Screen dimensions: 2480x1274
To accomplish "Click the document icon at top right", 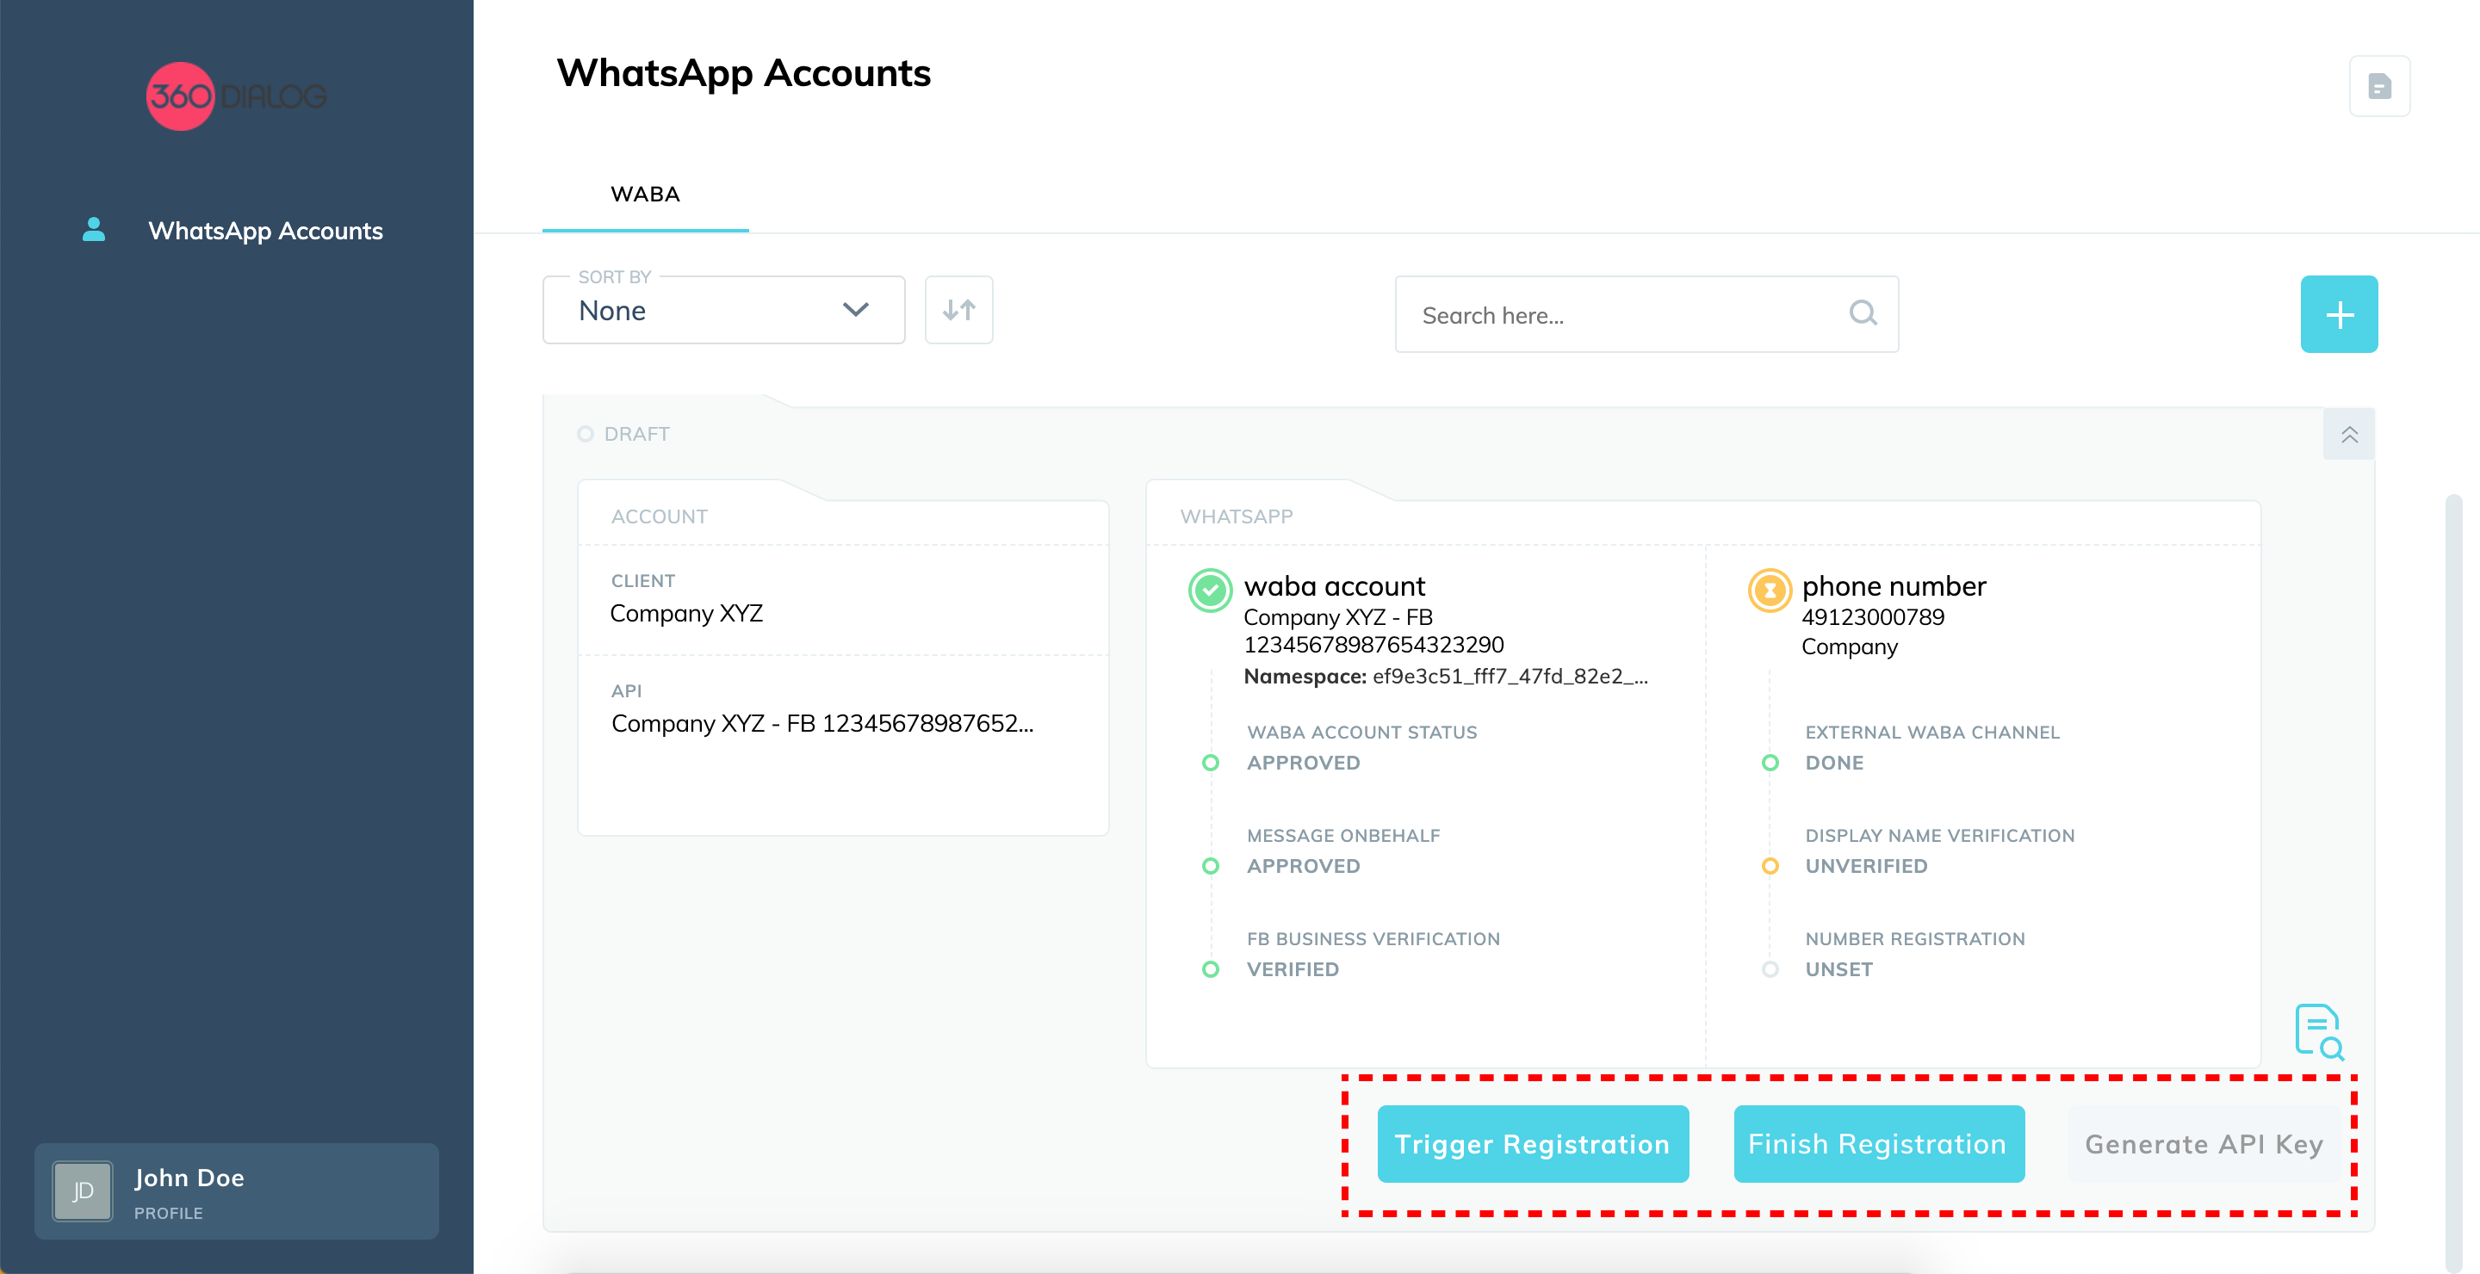I will [x=2379, y=87].
